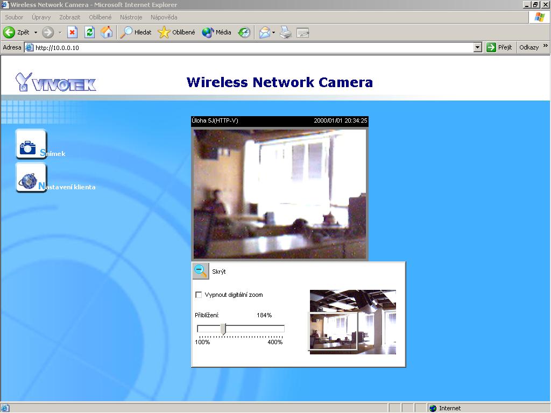Viewport: 551px width, 413px height.
Task: Click the Windows flag logo throbber
Action: pyautogui.click(x=539, y=17)
